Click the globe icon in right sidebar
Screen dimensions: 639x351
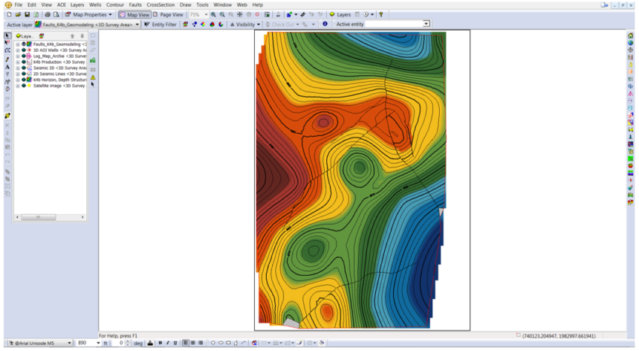coord(631,43)
